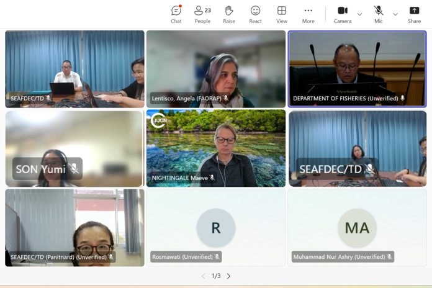Toggle the Camera on or off
Screen dimensions: 432x288
coord(343,14)
